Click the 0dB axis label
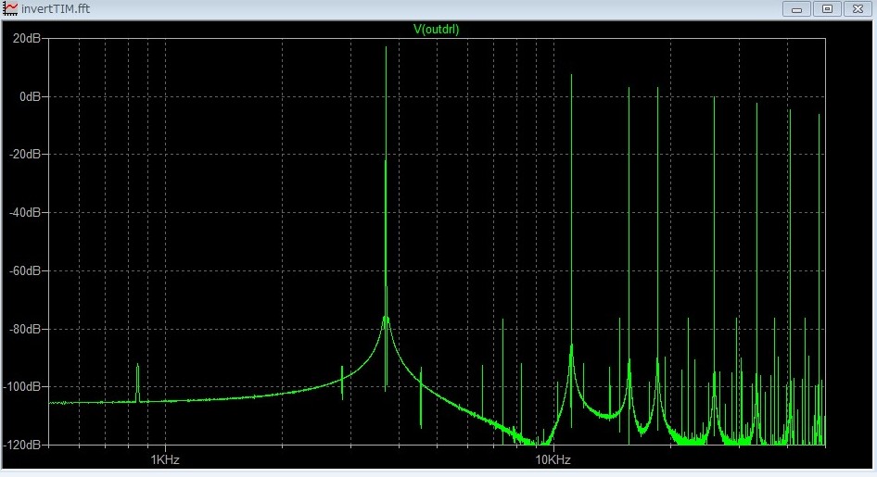The height and width of the screenshot is (477, 877). tap(31, 96)
